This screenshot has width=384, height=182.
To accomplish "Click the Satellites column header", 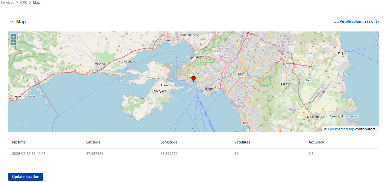I will 242,142.
